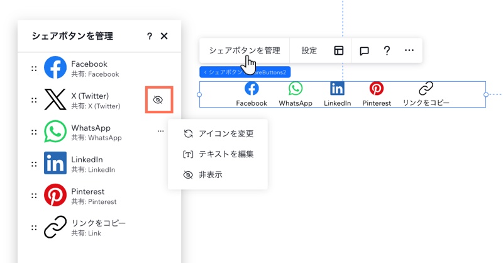503x263 pixels.
Task: Select the '共有: Link' subtitle text
Action: click(86, 233)
